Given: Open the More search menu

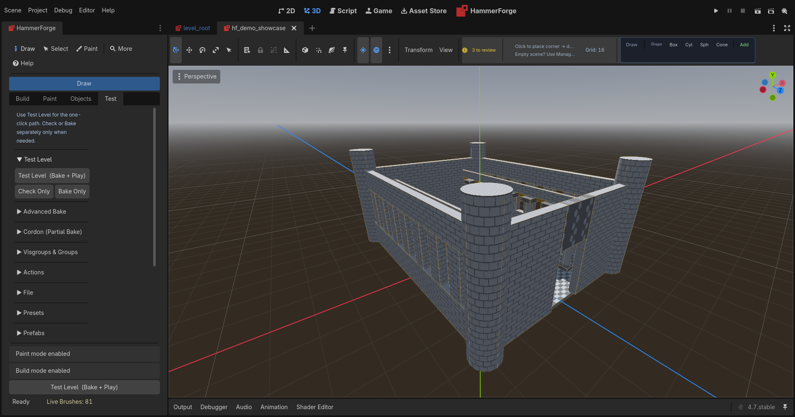Looking at the screenshot, I should tap(121, 49).
